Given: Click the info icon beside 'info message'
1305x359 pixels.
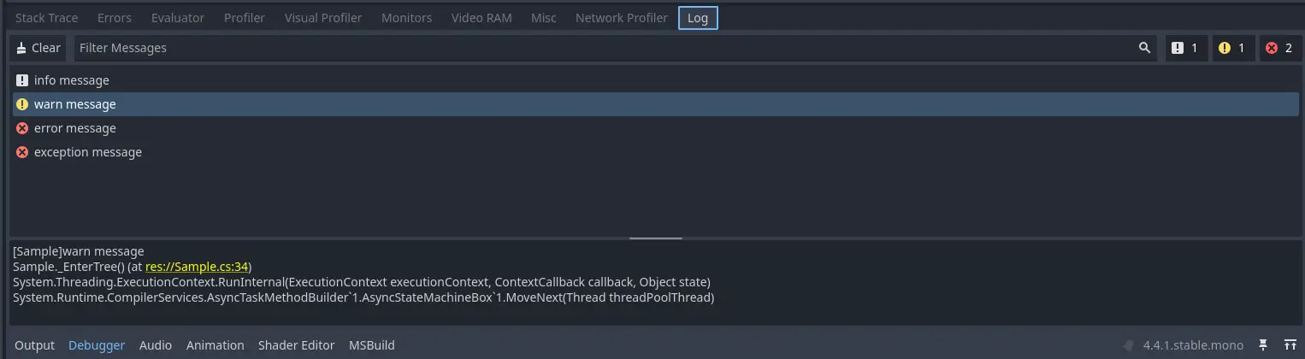Looking at the screenshot, I should [x=22, y=80].
